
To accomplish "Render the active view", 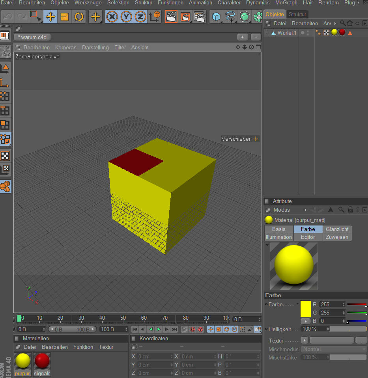I will (x=171, y=17).
